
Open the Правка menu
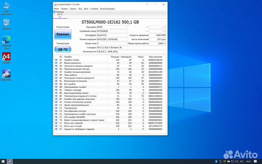click(64, 9)
